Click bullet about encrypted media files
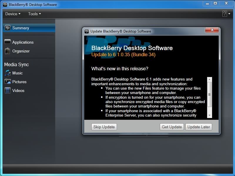 click(155, 102)
